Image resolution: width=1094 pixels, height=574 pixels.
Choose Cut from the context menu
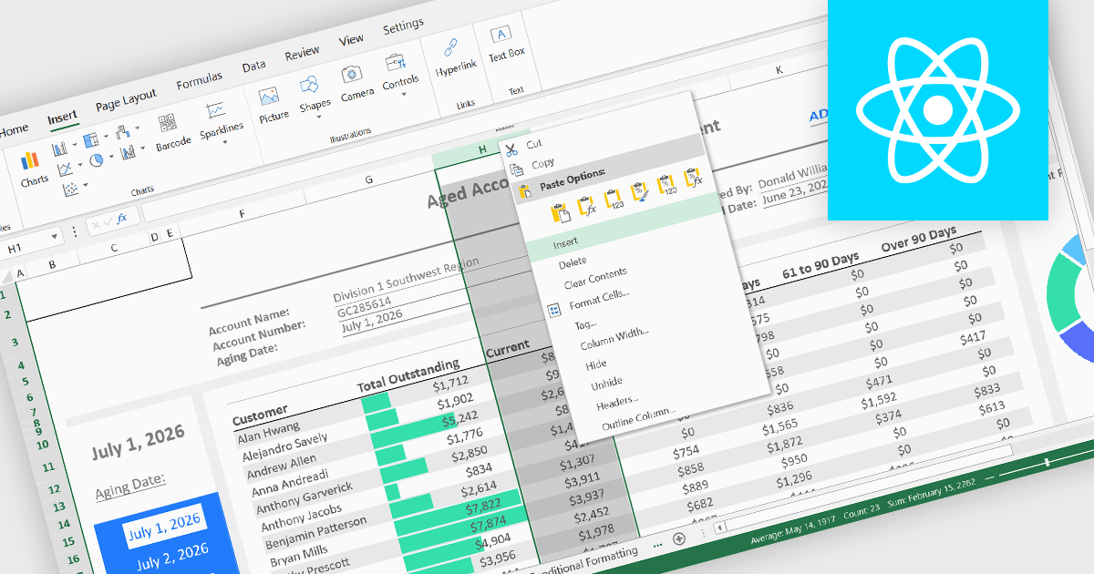click(x=533, y=144)
